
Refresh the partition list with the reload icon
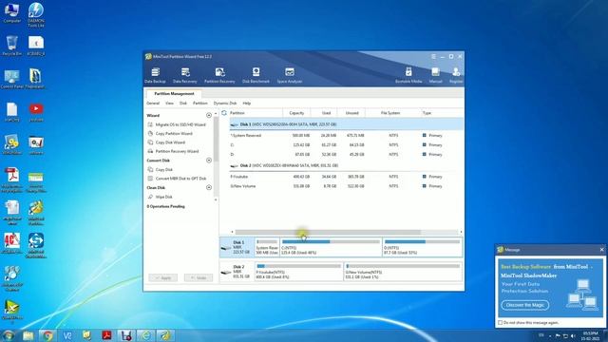224,113
